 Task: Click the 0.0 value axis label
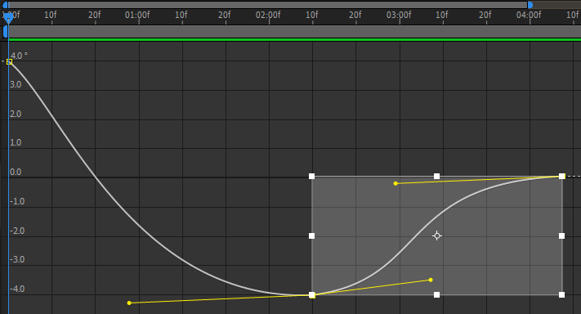point(16,172)
